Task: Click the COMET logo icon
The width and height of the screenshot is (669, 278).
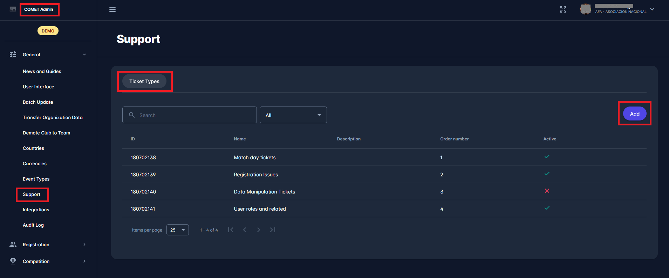Action: 13,9
